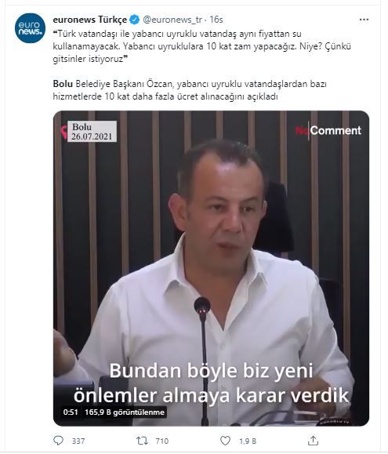The image size is (388, 454).
Task: Open the @euronews_tr handle link
Action: [172, 20]
